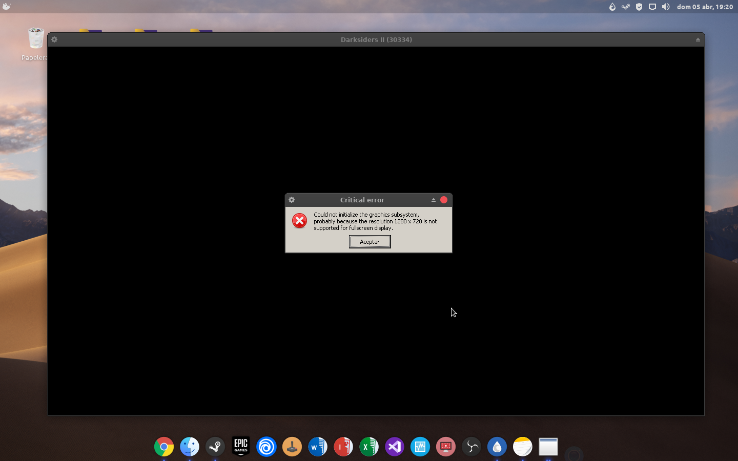Open the blue system monitor in dock

(x=420, y=447)
